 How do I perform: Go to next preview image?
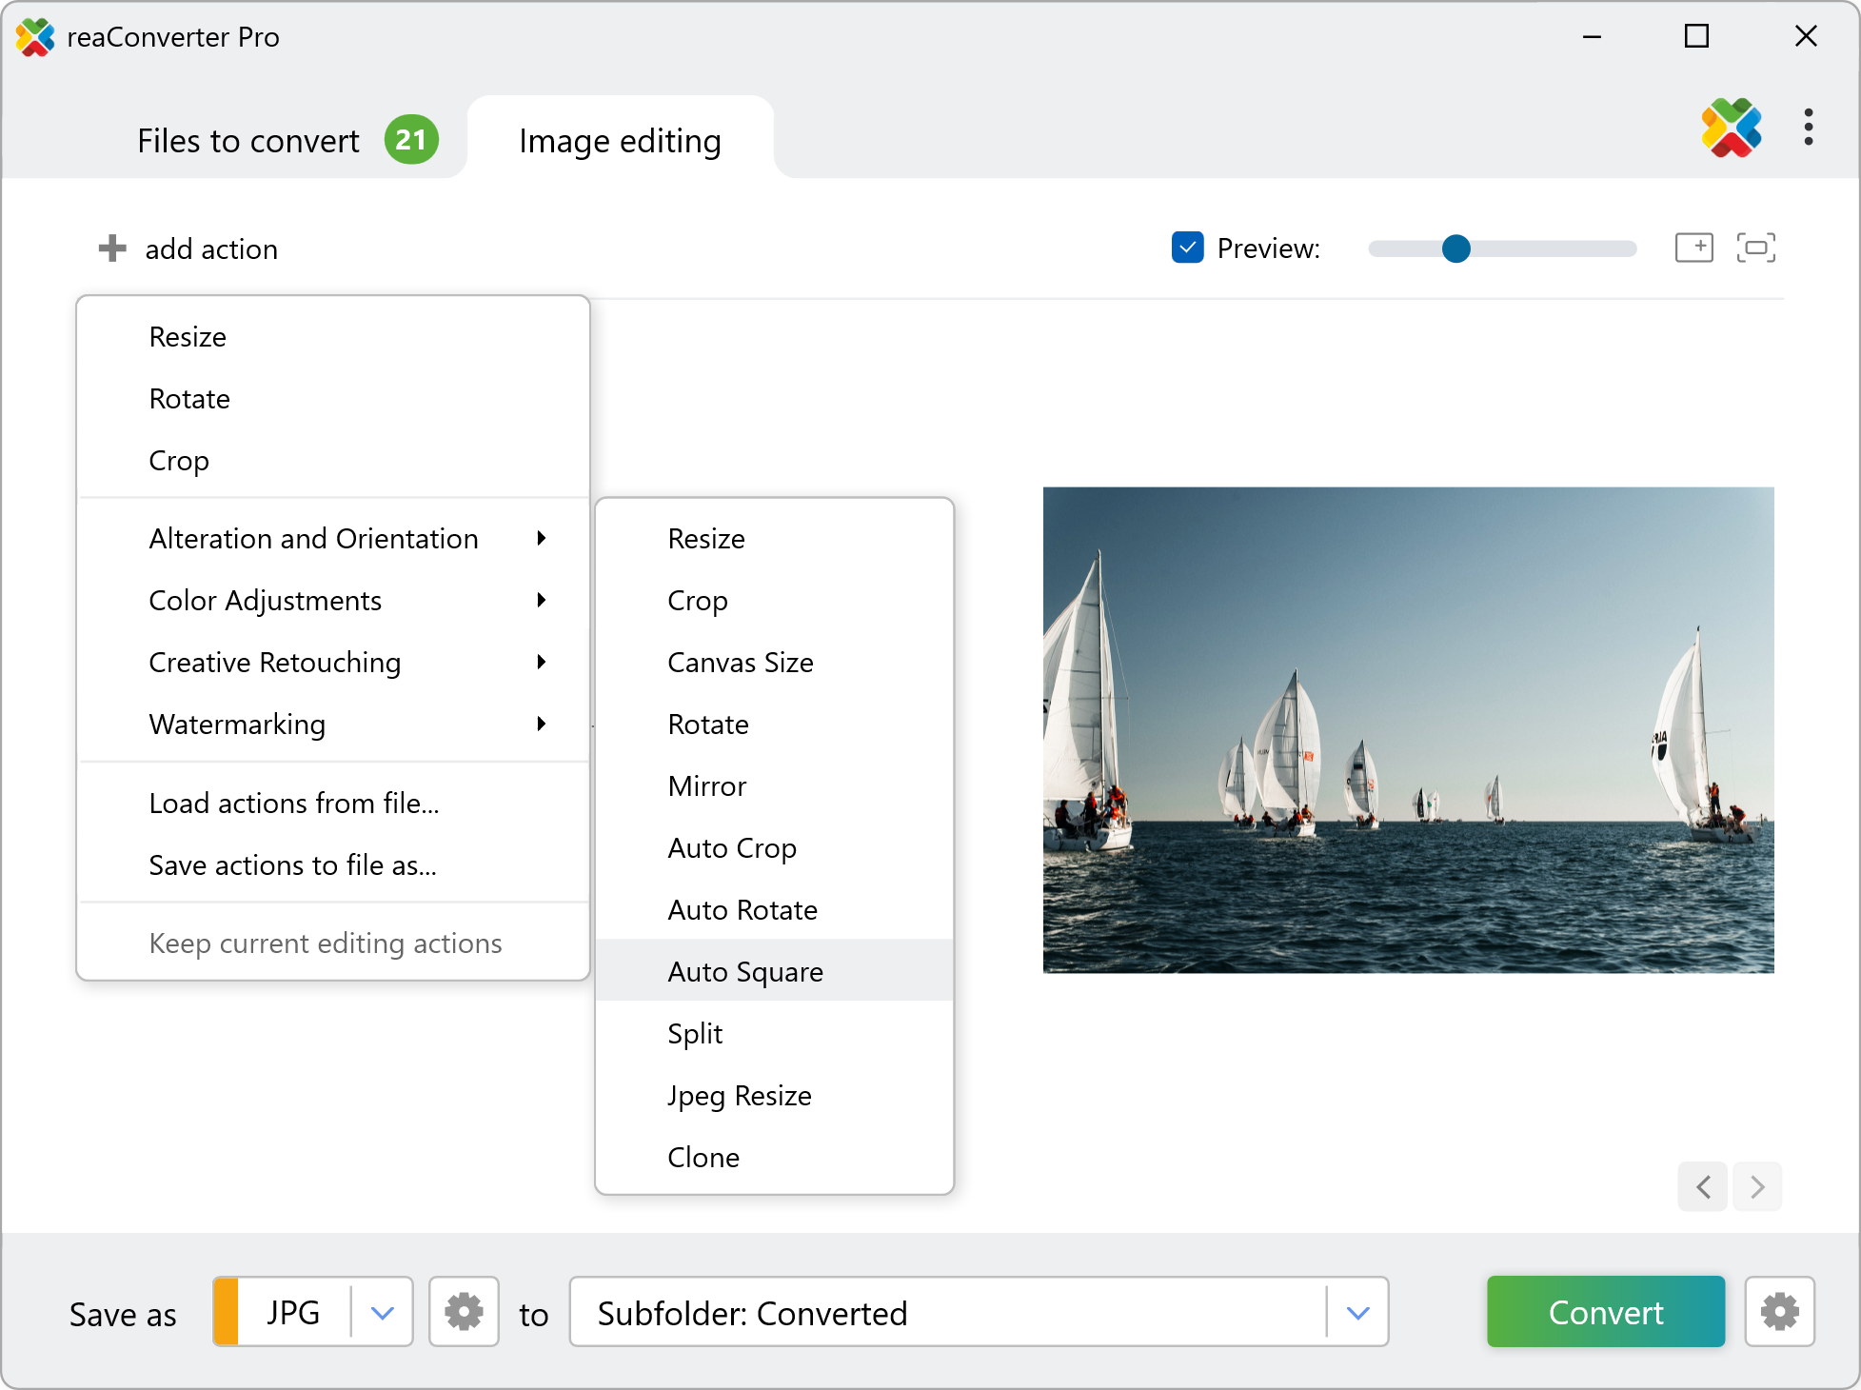(x=1757, y=1186)
